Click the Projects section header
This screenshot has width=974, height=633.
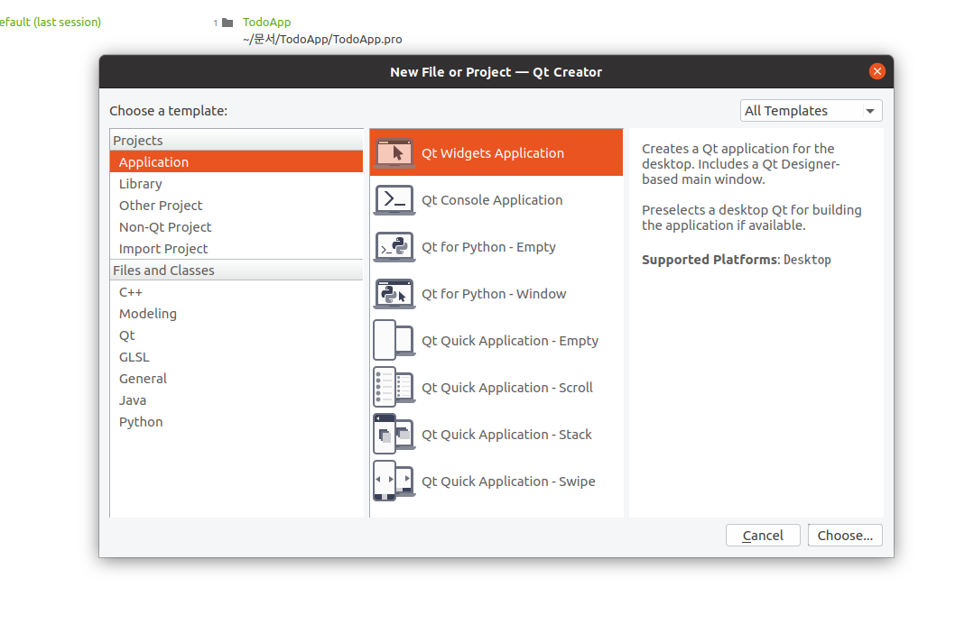[236, 141]
